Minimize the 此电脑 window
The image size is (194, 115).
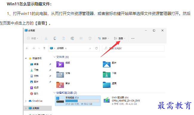click(146, 30)
